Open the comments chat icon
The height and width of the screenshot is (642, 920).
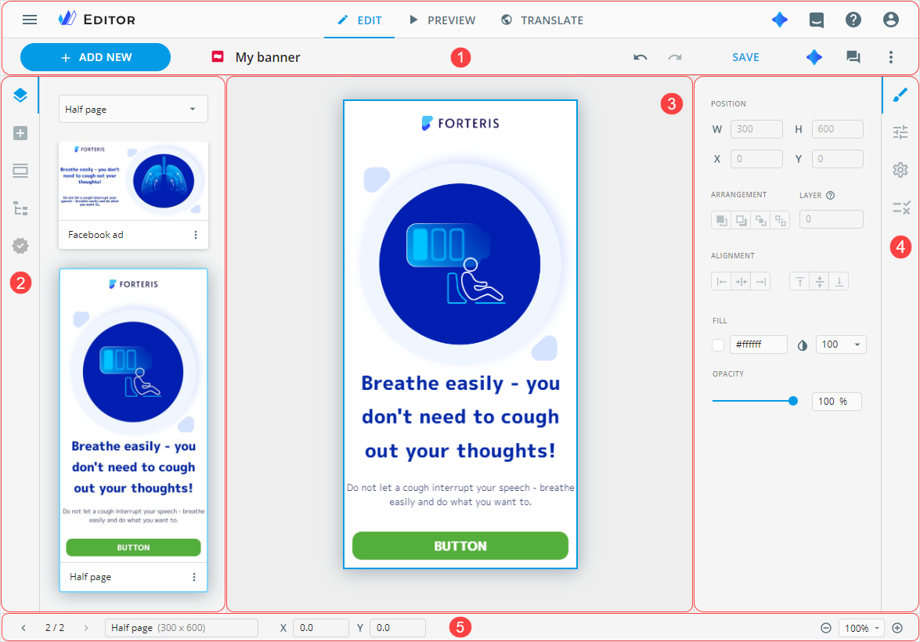[x=853, y=57]
